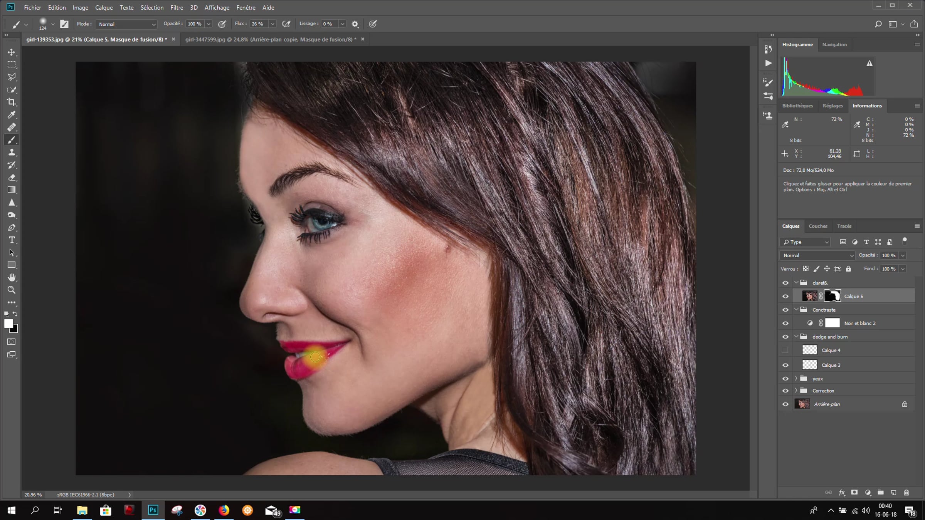The width and height of the screenshot is (925, 520).
Task: Hide the Arrière-plan layer
Action: coord(785,404)
